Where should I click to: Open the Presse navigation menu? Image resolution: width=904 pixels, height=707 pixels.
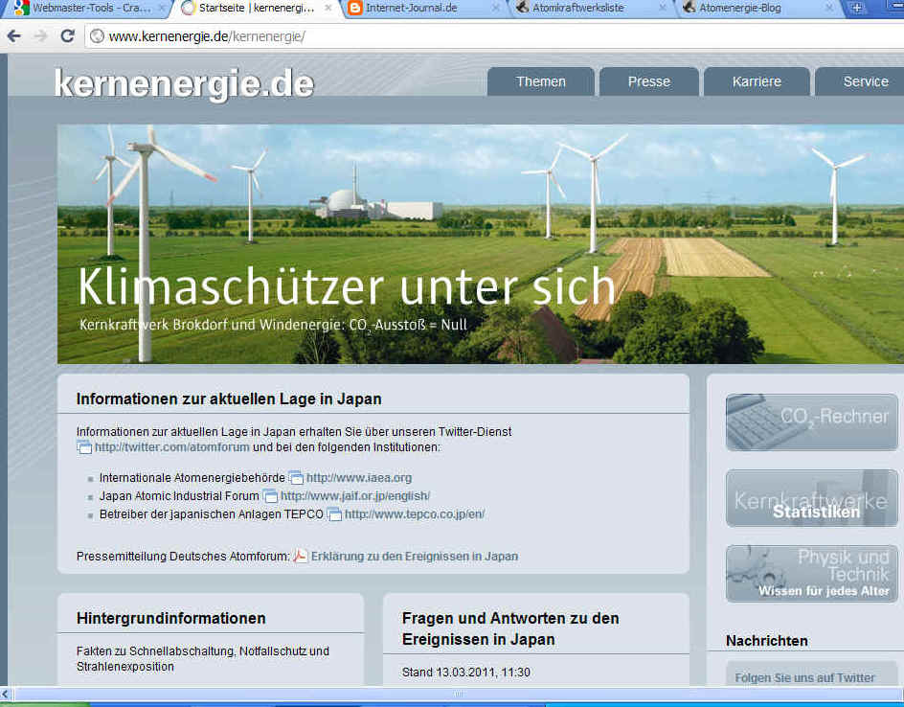point(649,81)
